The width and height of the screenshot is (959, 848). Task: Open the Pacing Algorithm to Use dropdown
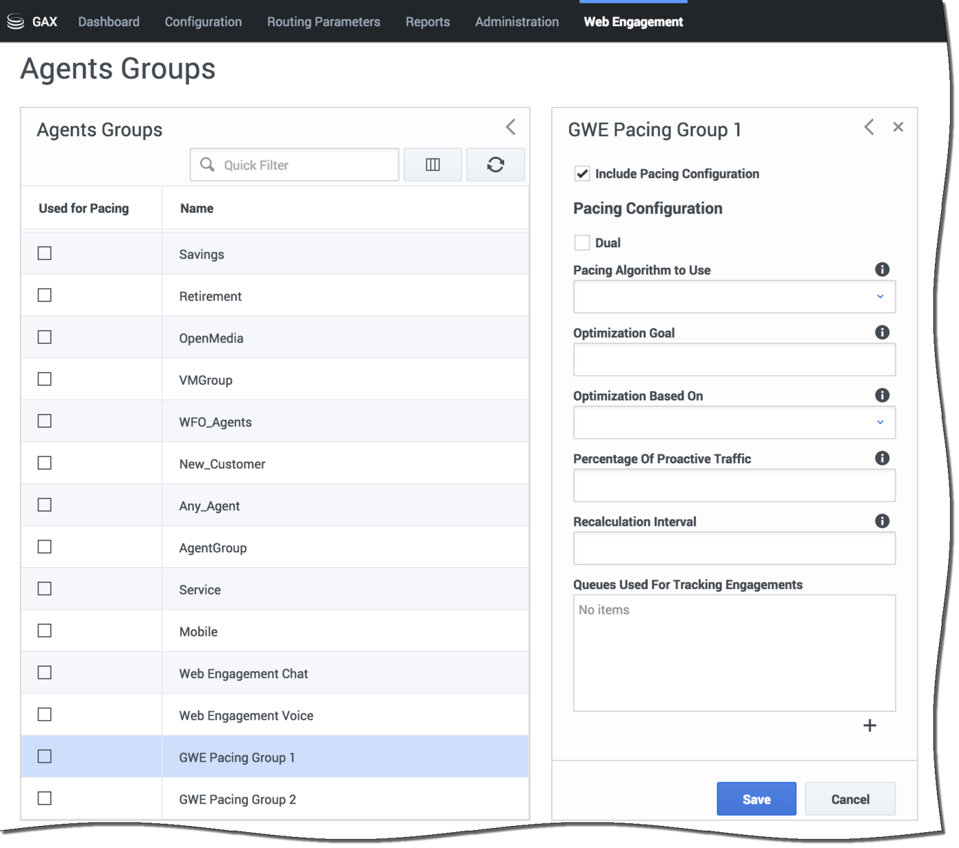[734, 297]
